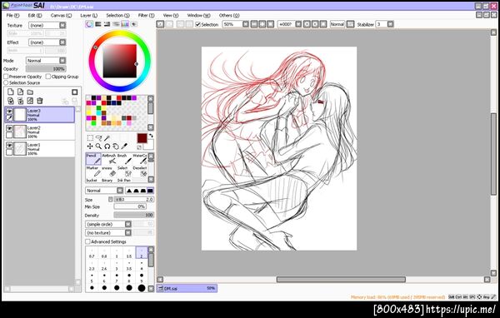Select the 3.5 brush size preset
500x318 pixels.
point(129,266)
